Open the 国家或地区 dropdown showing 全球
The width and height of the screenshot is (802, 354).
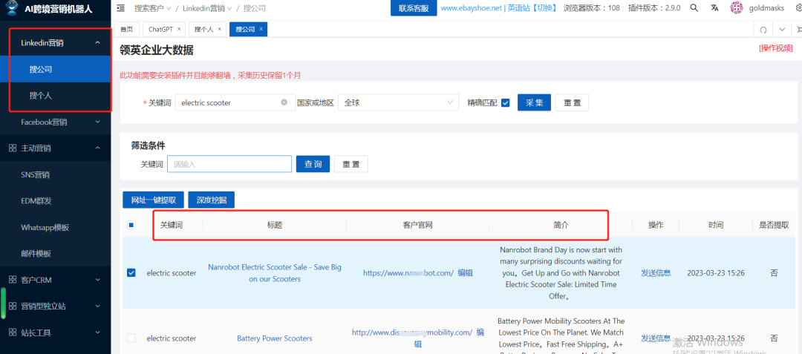[x=399, y=102]
